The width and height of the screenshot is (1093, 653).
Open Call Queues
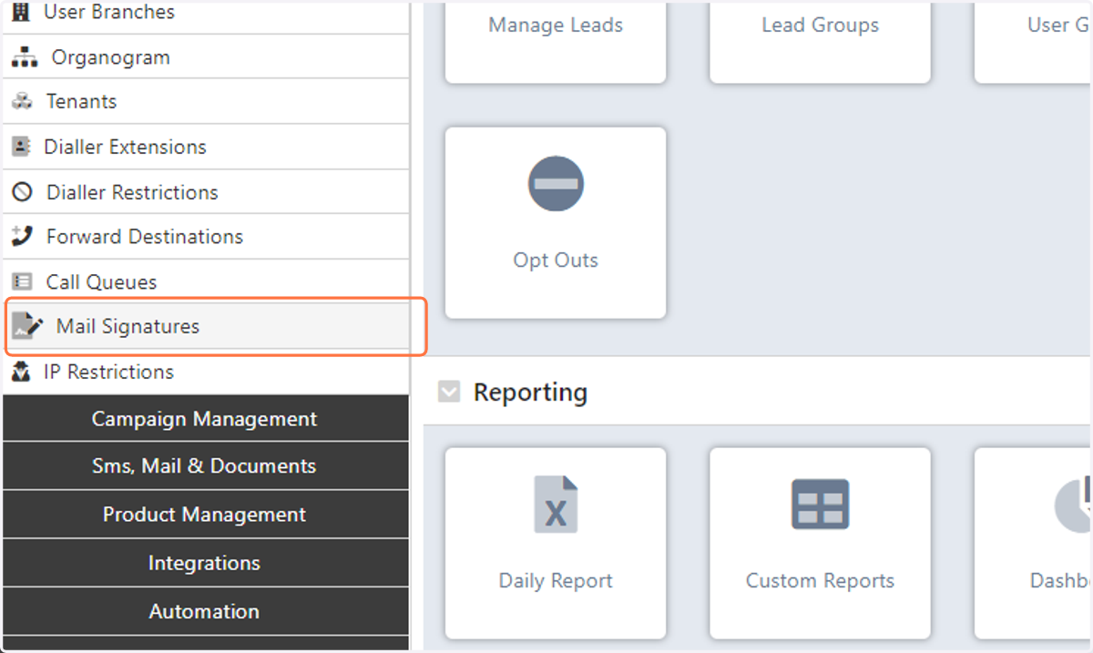click(206, 282)
